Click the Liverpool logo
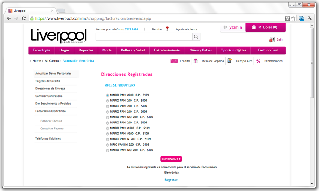The image size is (319, 191). click(x=59, y=36)
